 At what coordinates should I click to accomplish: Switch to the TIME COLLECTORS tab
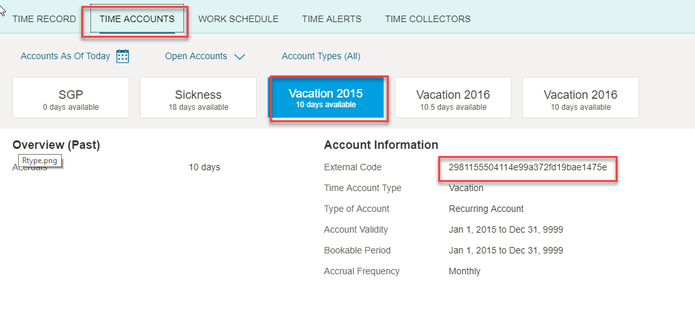pos(428,19)
